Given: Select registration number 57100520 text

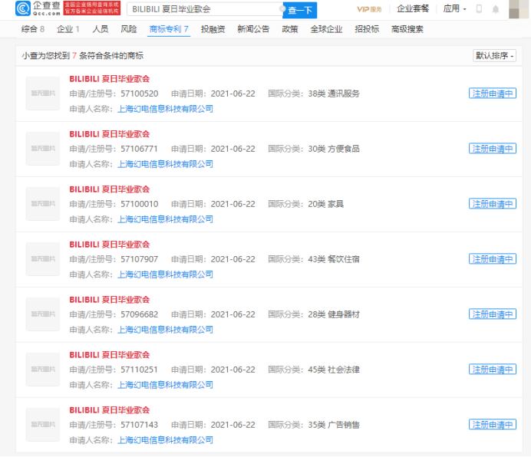Looking at the screenshot, I should pyautogui.click(x=139, y=94).
